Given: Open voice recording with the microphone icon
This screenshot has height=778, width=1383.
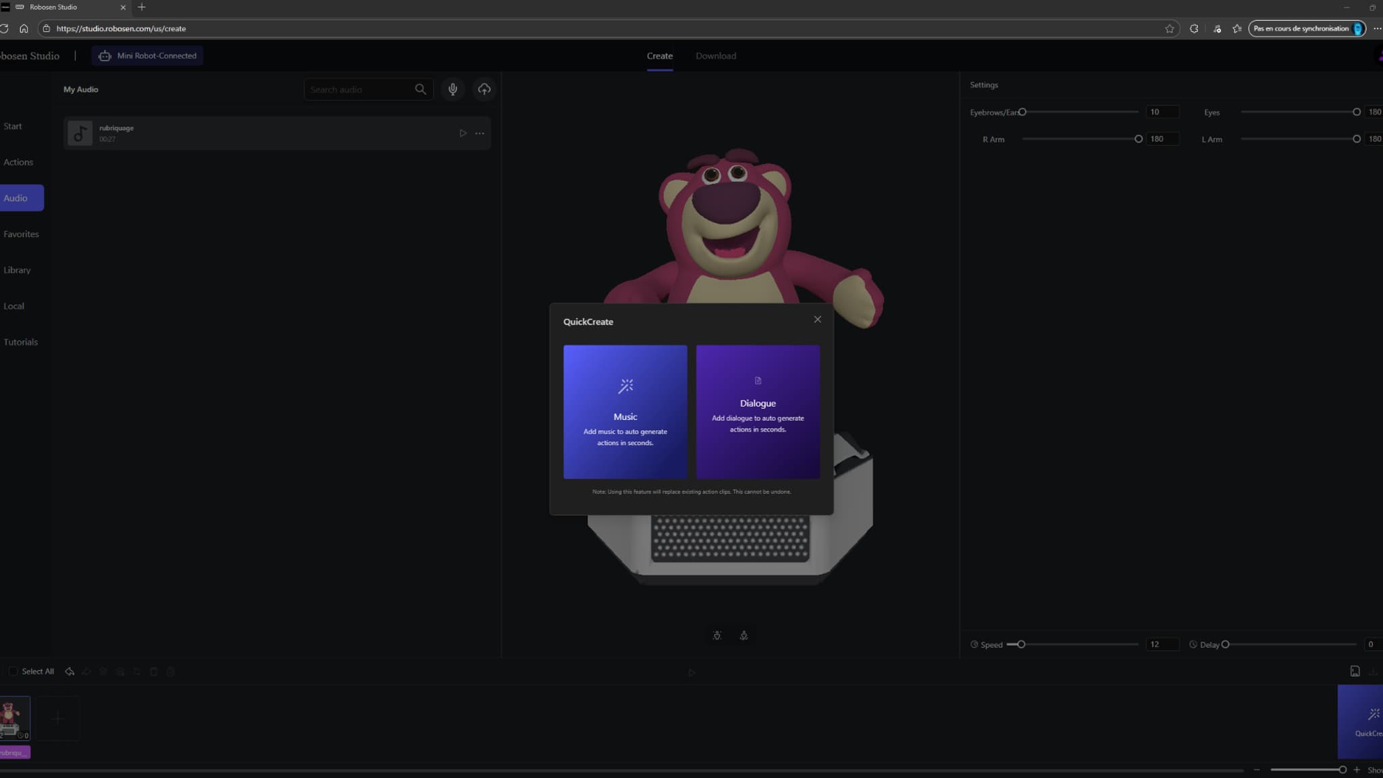Looking at the screenshot, I should coord(452,89).
